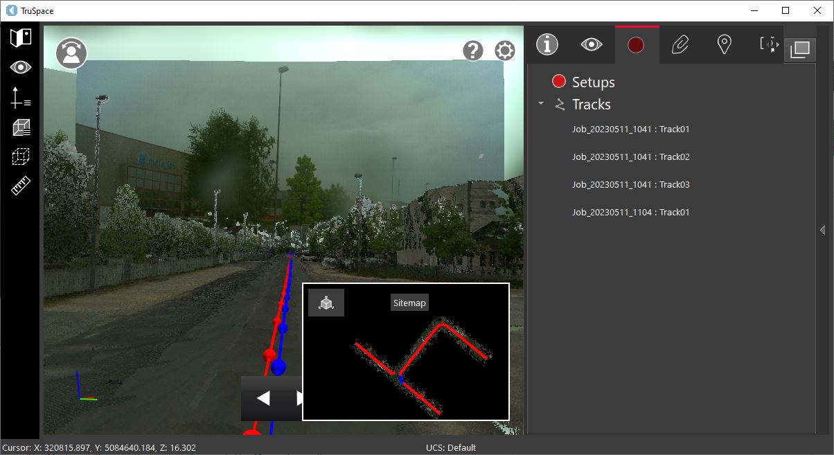Click the user rotate view icon

tap(71, 53)
